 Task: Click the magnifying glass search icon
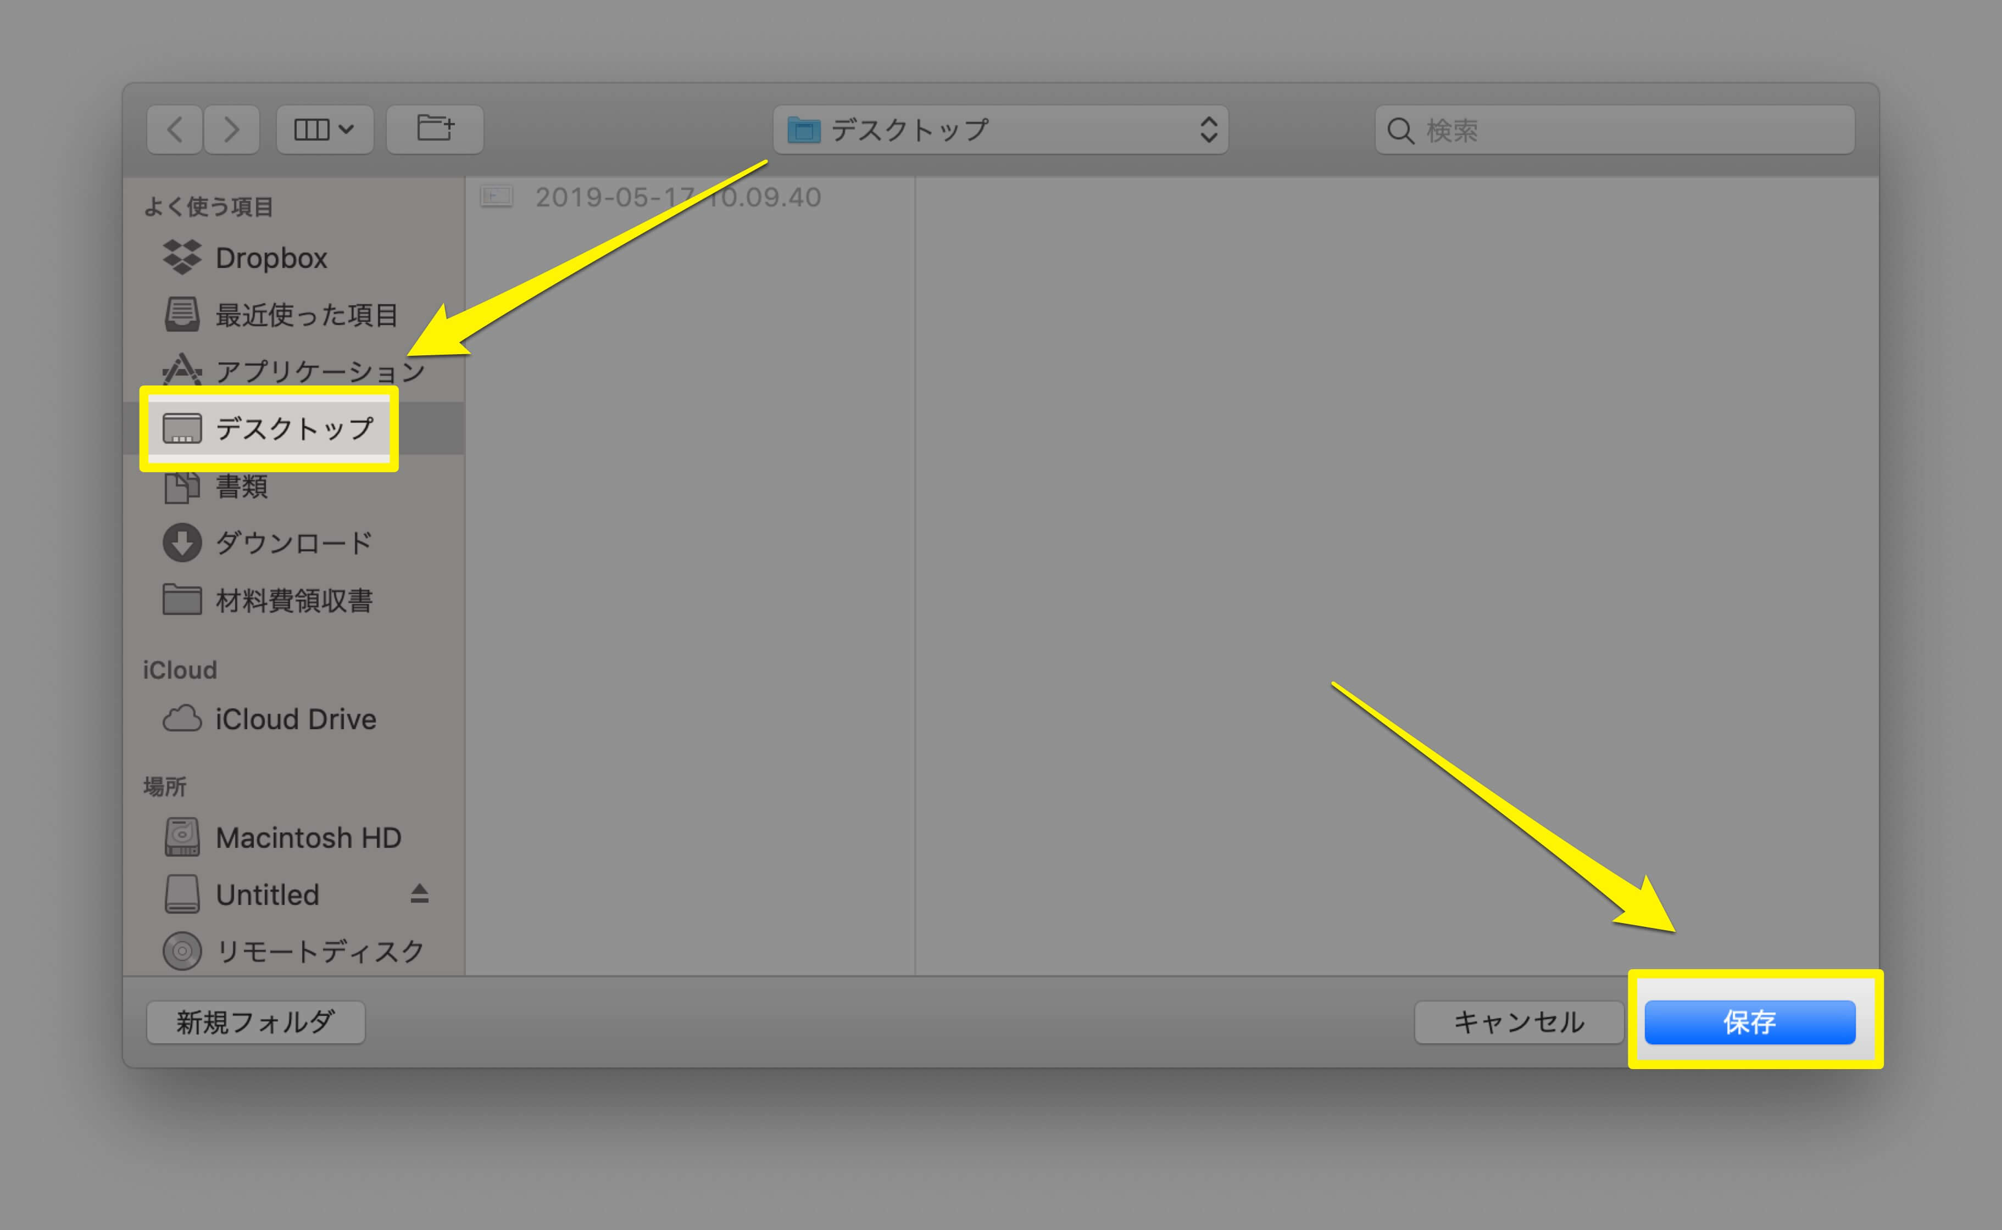(x=1400, y=130)
